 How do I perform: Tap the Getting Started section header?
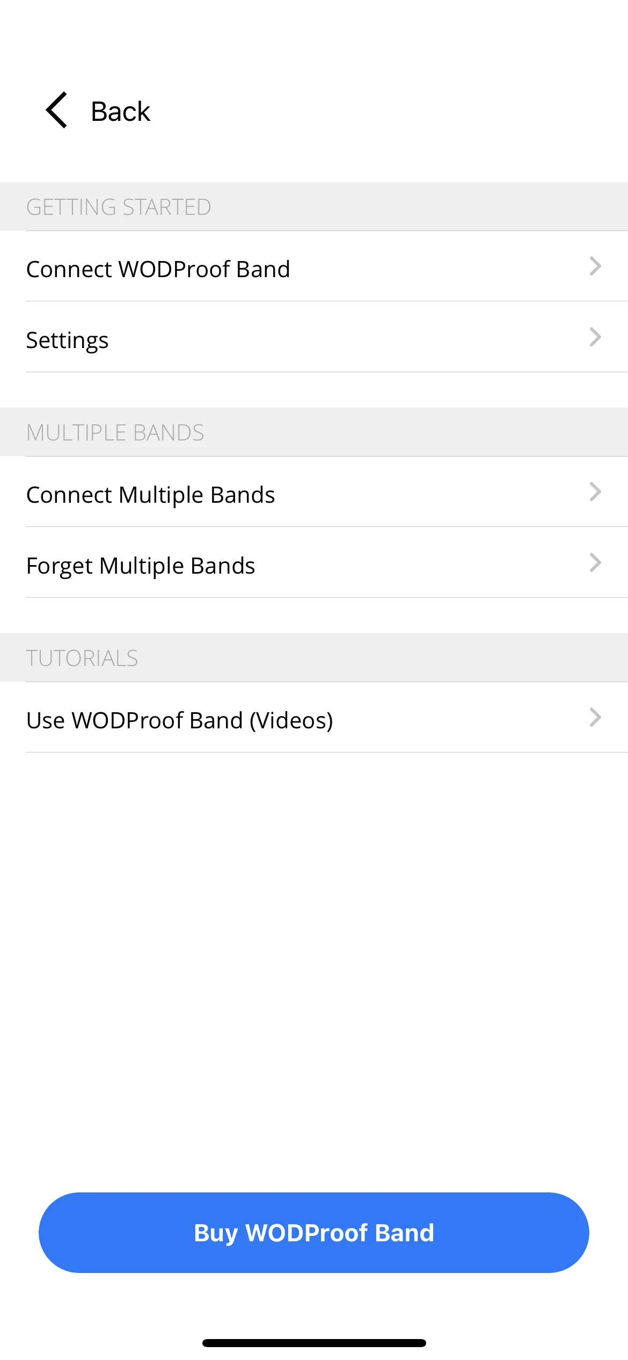[314, 207]
